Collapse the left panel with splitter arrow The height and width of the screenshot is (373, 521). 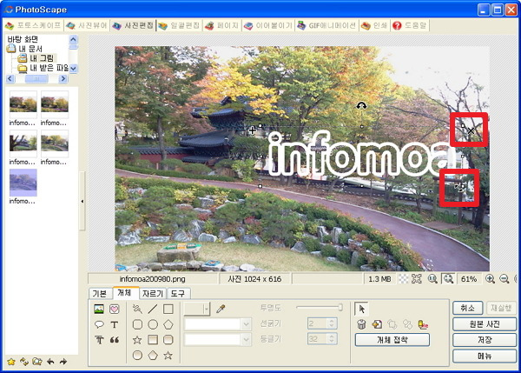click(82, 201)
